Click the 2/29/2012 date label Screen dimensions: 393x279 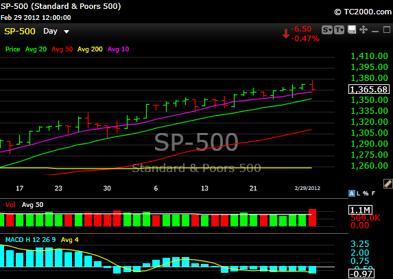pyautogui.click(x=307, y=189)
